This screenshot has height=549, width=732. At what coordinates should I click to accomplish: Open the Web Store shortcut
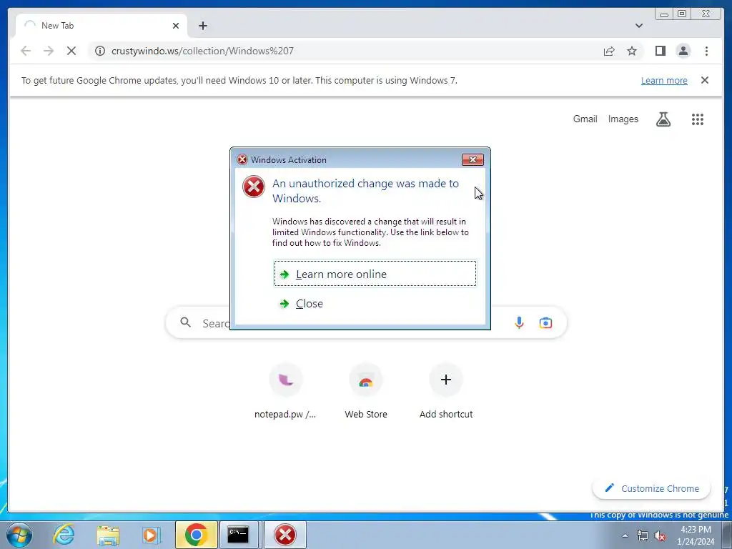[365, 391]
